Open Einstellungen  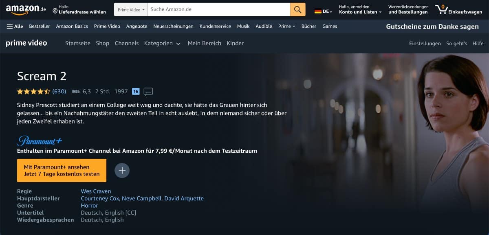click(425, 44)
